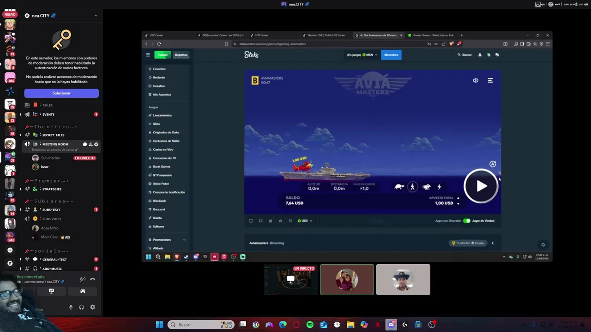The height and width of the screenshot is (332, 591).
Task: Disconnect from the Discord voice channel
Action: click(93, 279)
